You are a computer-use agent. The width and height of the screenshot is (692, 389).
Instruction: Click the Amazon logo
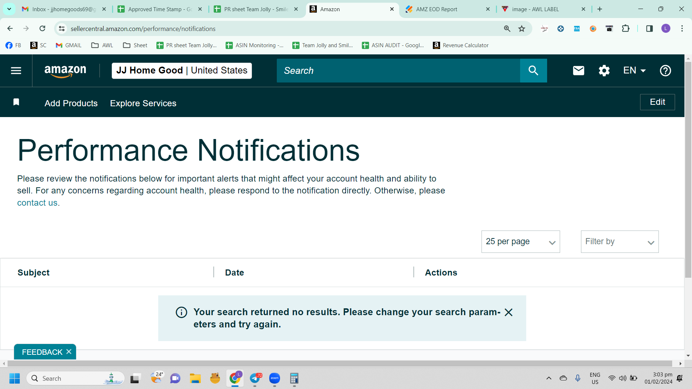[x=65, y=71]
